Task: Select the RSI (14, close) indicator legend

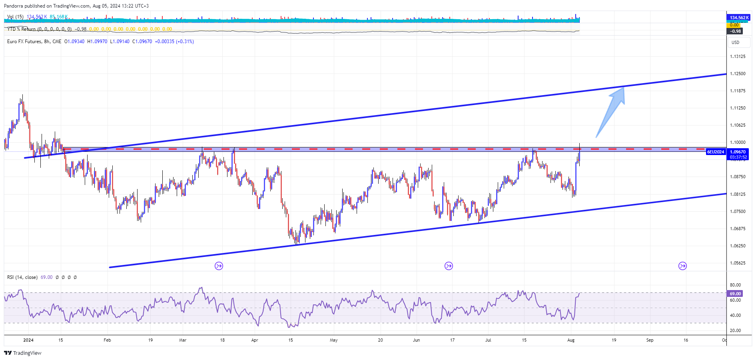Action: 22,277
